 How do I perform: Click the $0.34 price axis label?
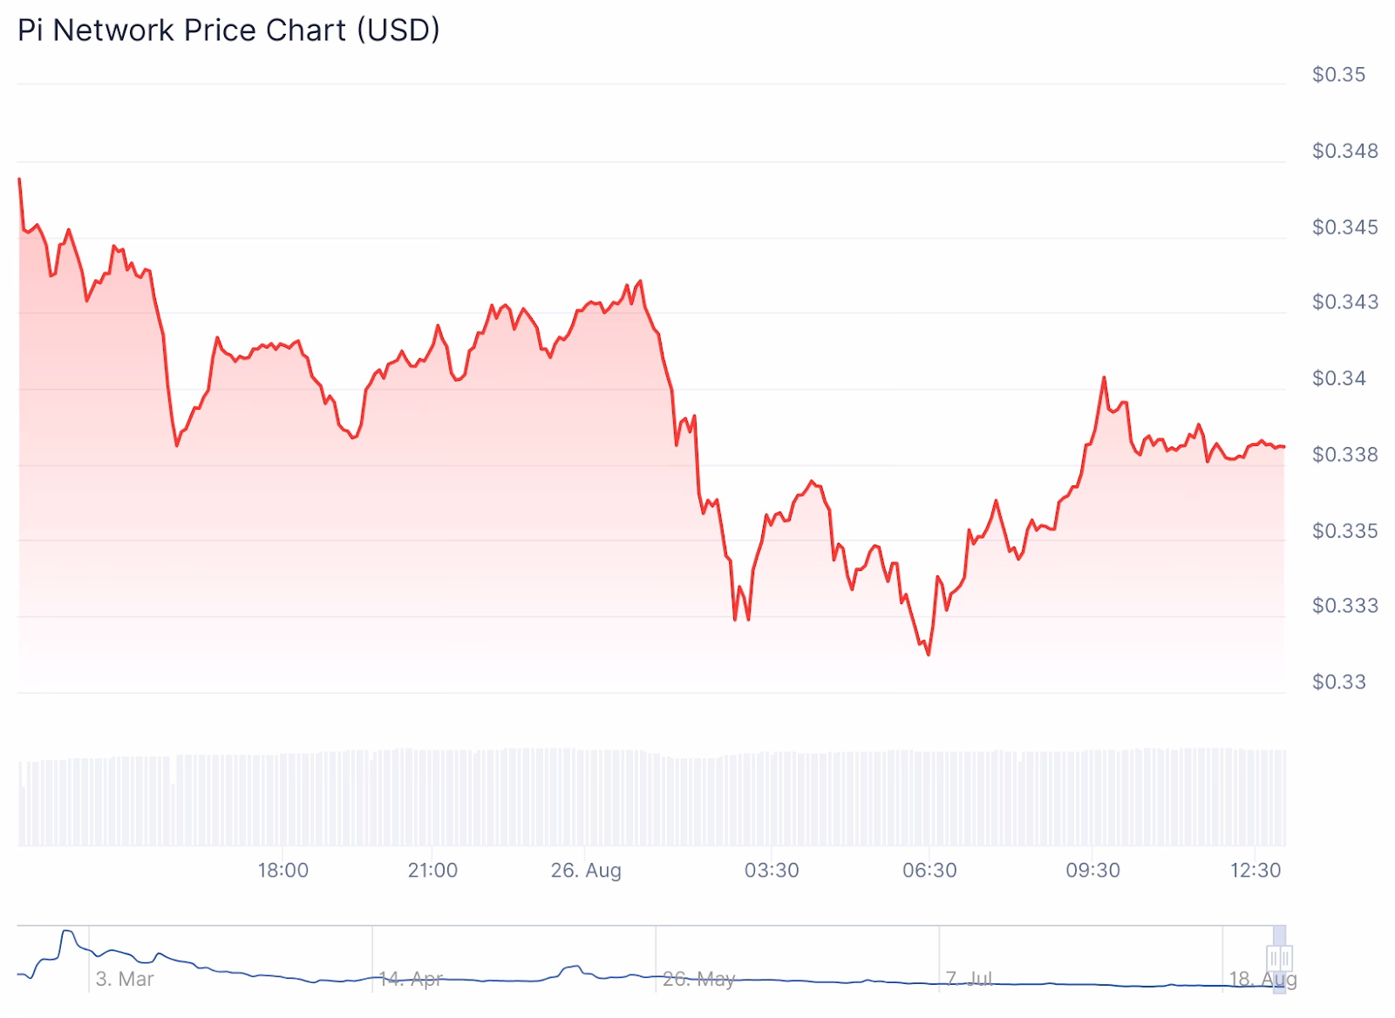(1338, 378)
